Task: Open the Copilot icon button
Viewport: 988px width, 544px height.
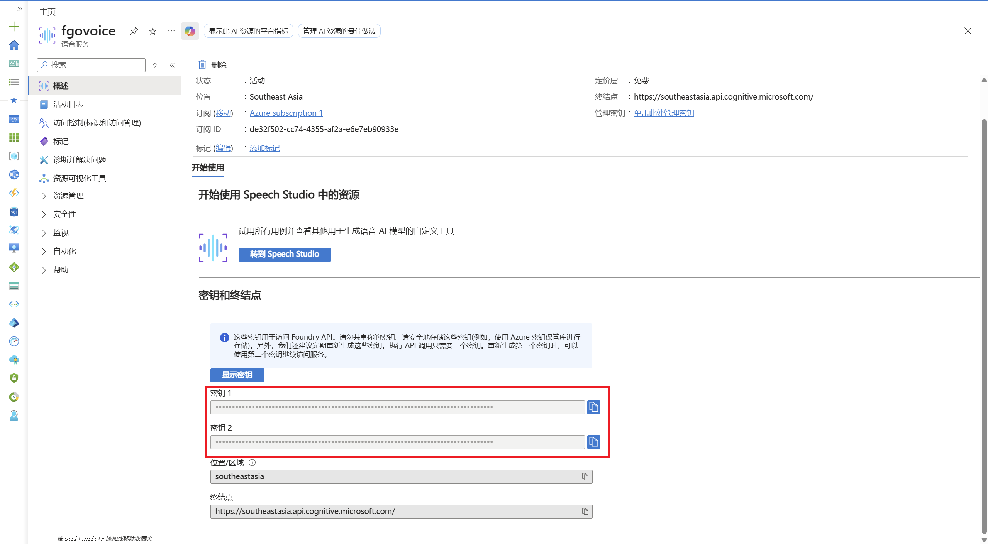Action: click(190, 31)
